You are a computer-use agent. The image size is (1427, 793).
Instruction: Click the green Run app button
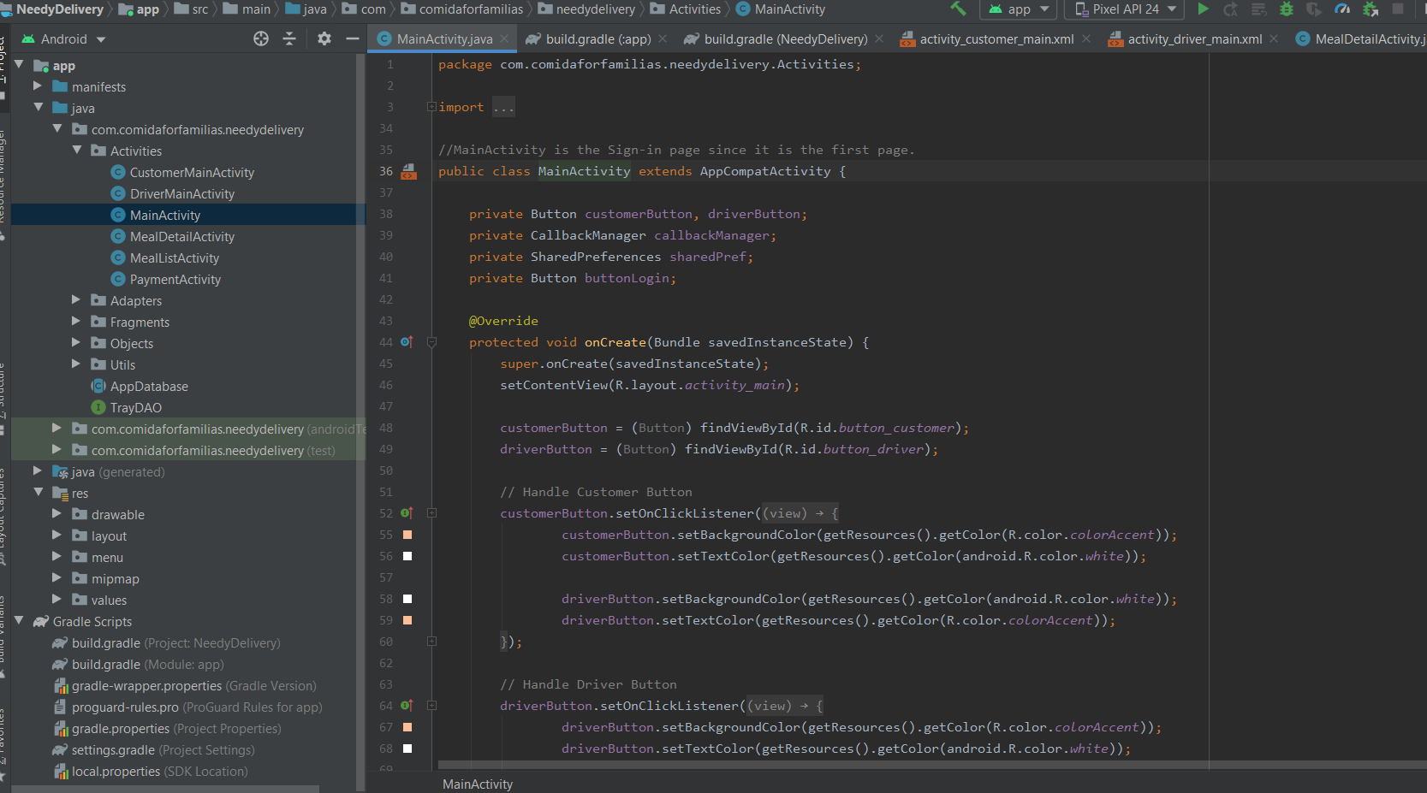pyautogui.click(x=1203, y=9)
